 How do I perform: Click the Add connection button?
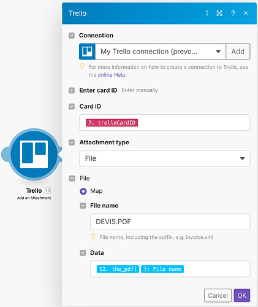(x=238, y=52)
